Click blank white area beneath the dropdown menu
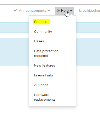This screenshot has height=117, width=100. tap(52, 112)
